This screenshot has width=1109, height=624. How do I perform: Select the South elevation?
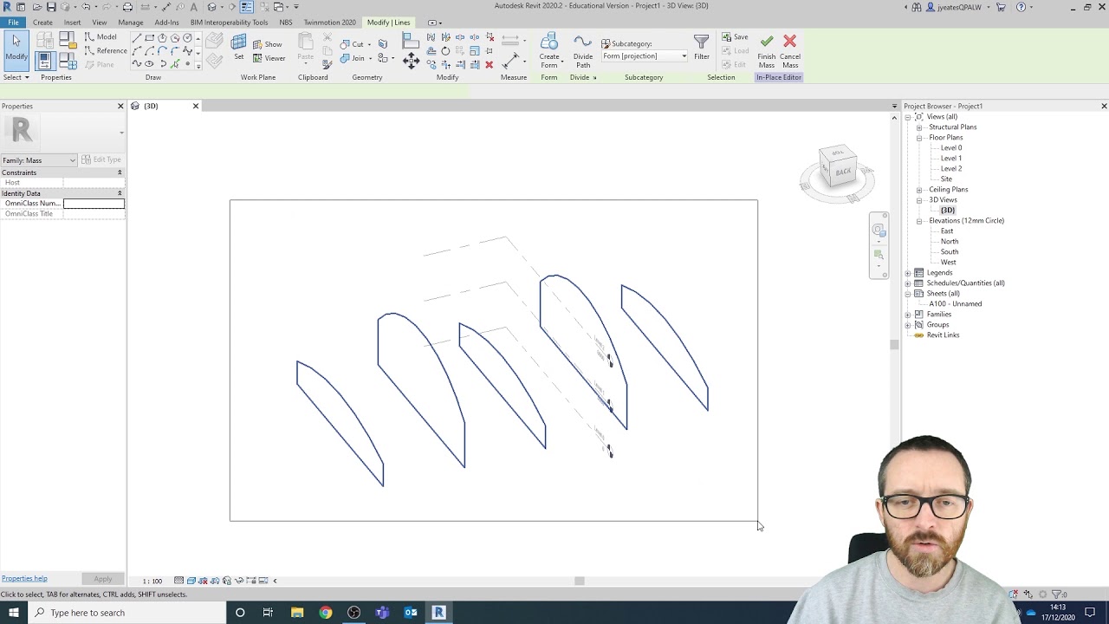pyautogui.click(x=950, y=252)
